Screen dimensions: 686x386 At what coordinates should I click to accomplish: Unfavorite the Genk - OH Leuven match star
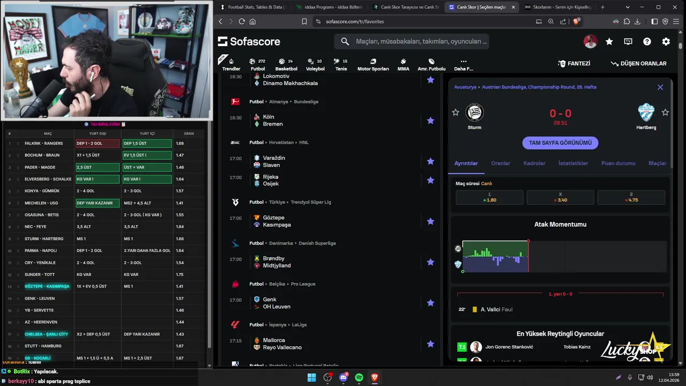430,303
